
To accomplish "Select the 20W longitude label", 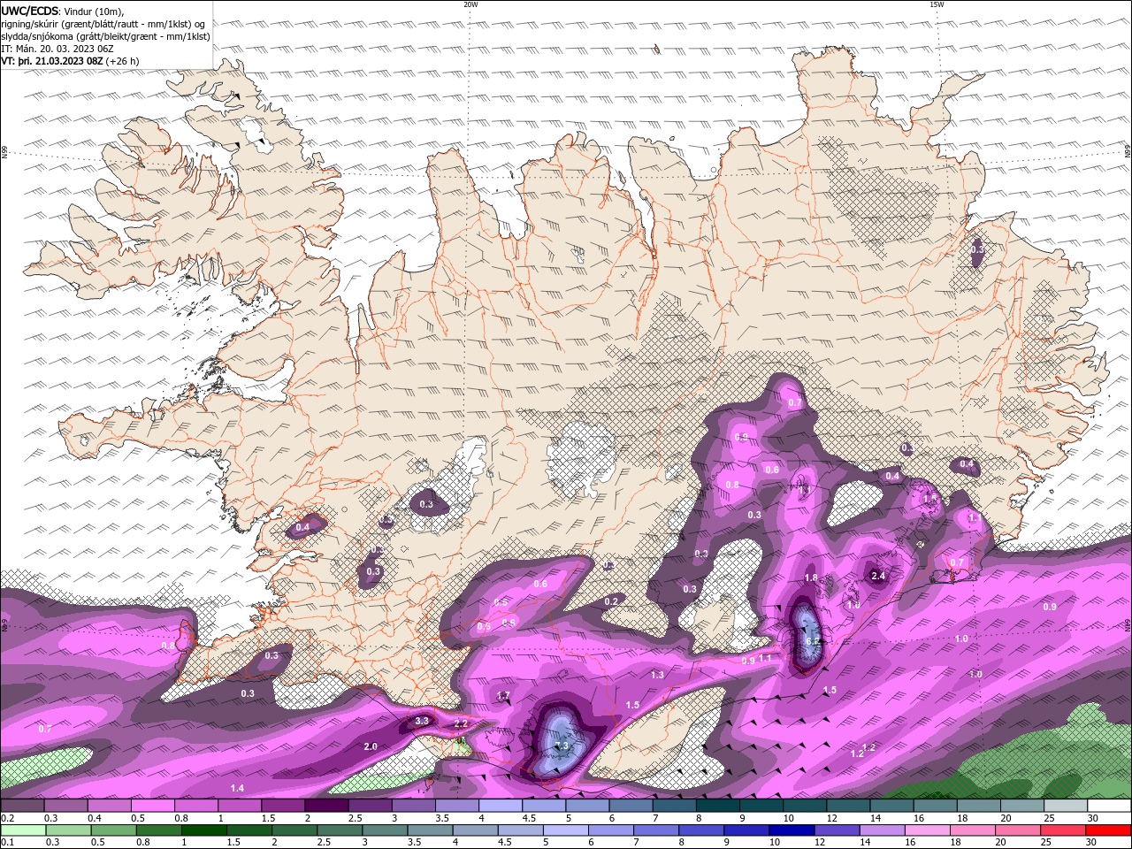I will [470, 4].
